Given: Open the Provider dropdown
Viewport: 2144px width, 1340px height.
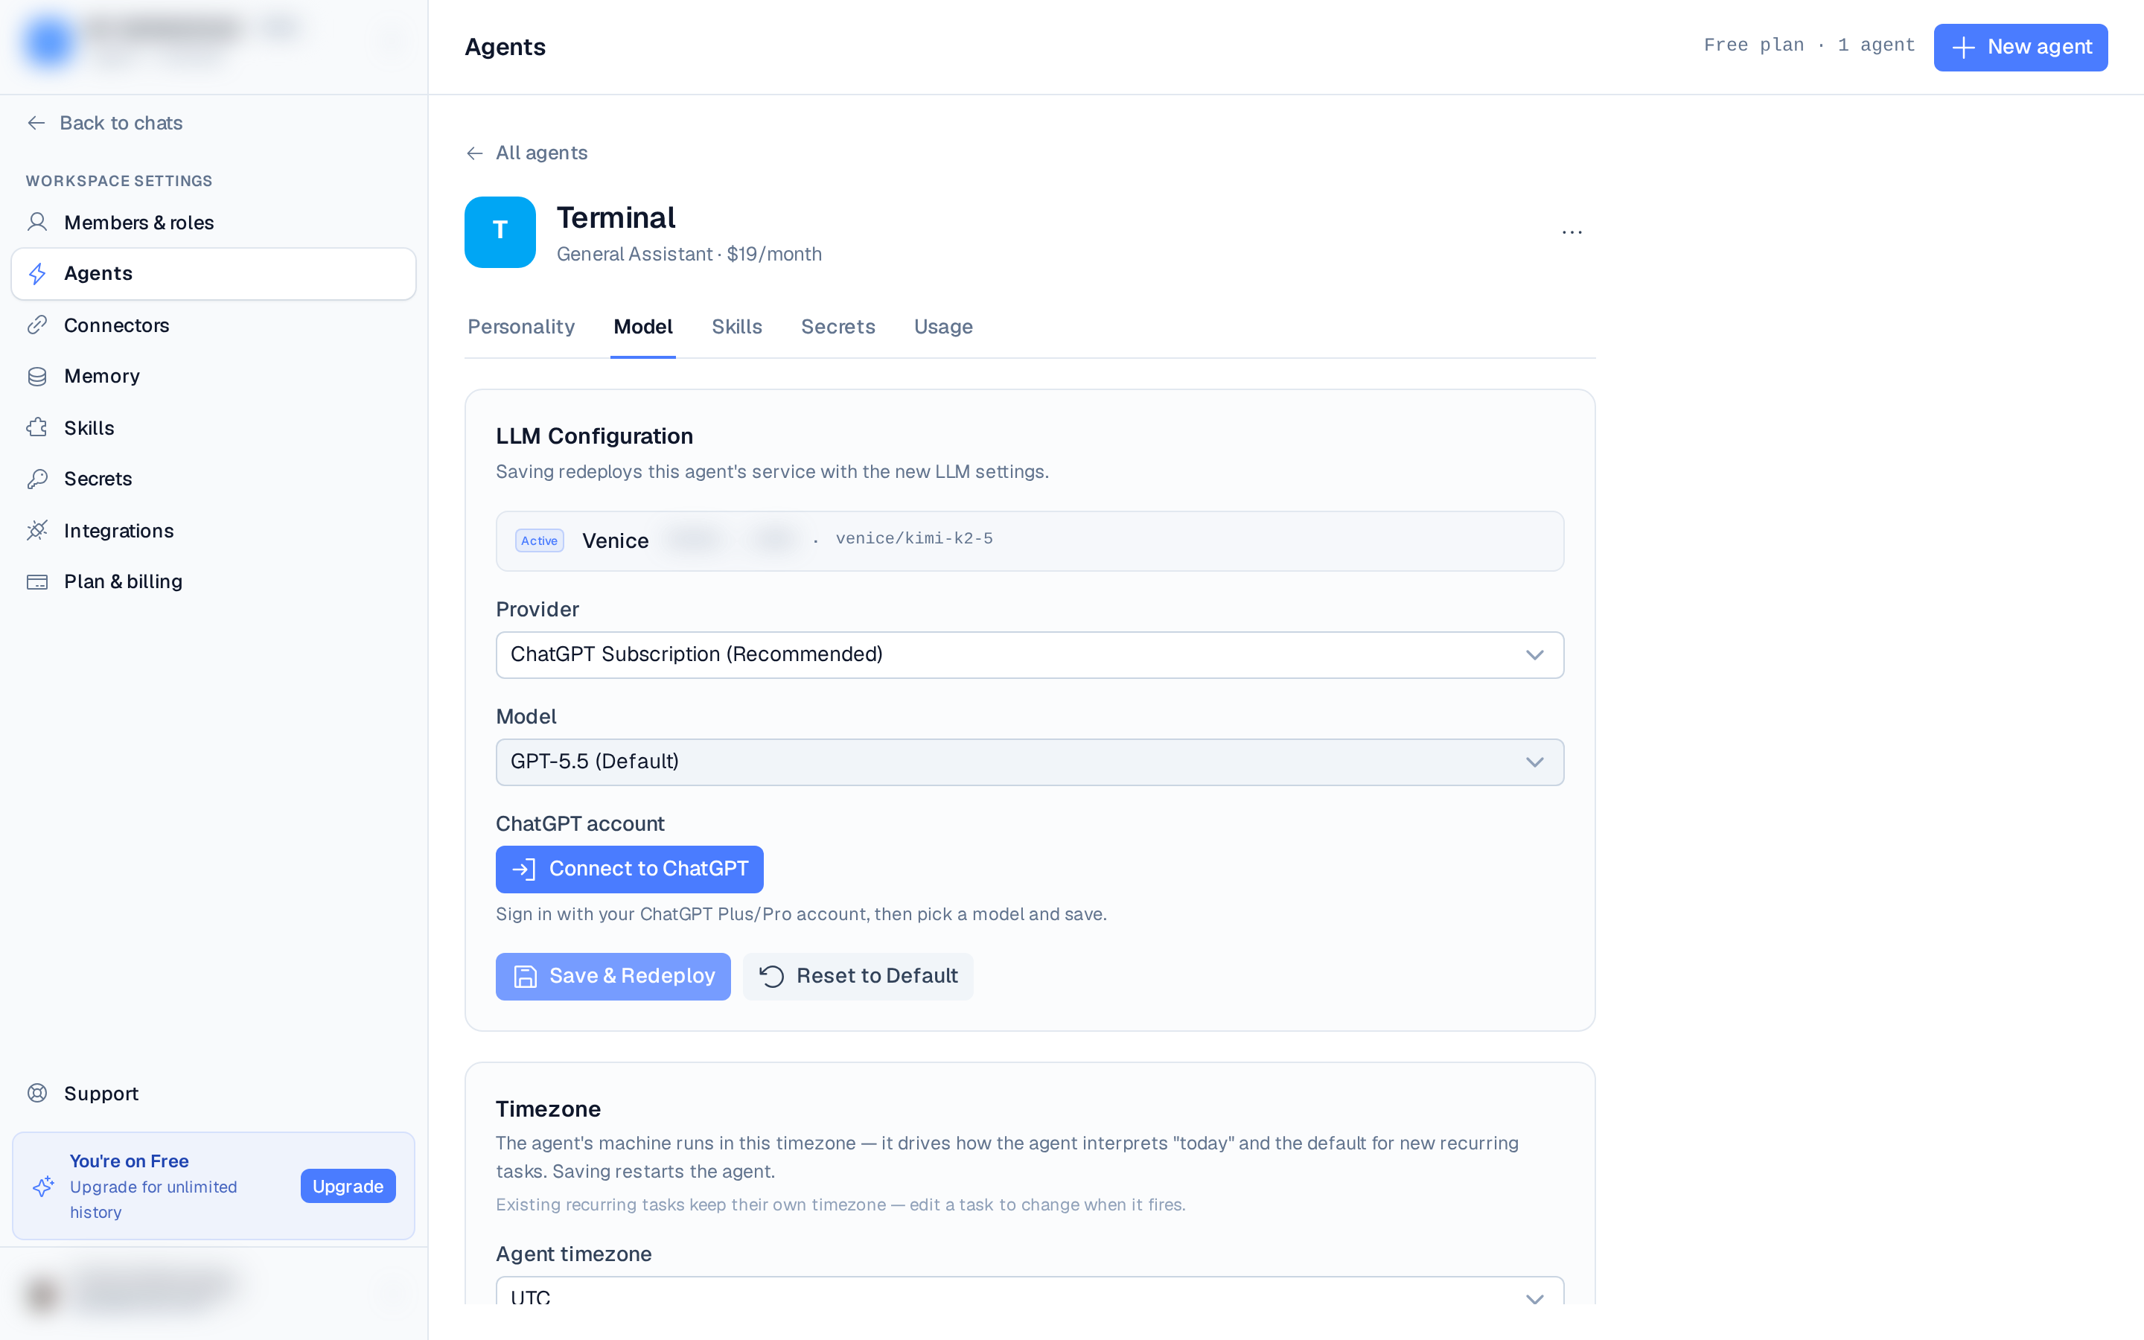Looking at the screenshot, I should point(1030,655).
